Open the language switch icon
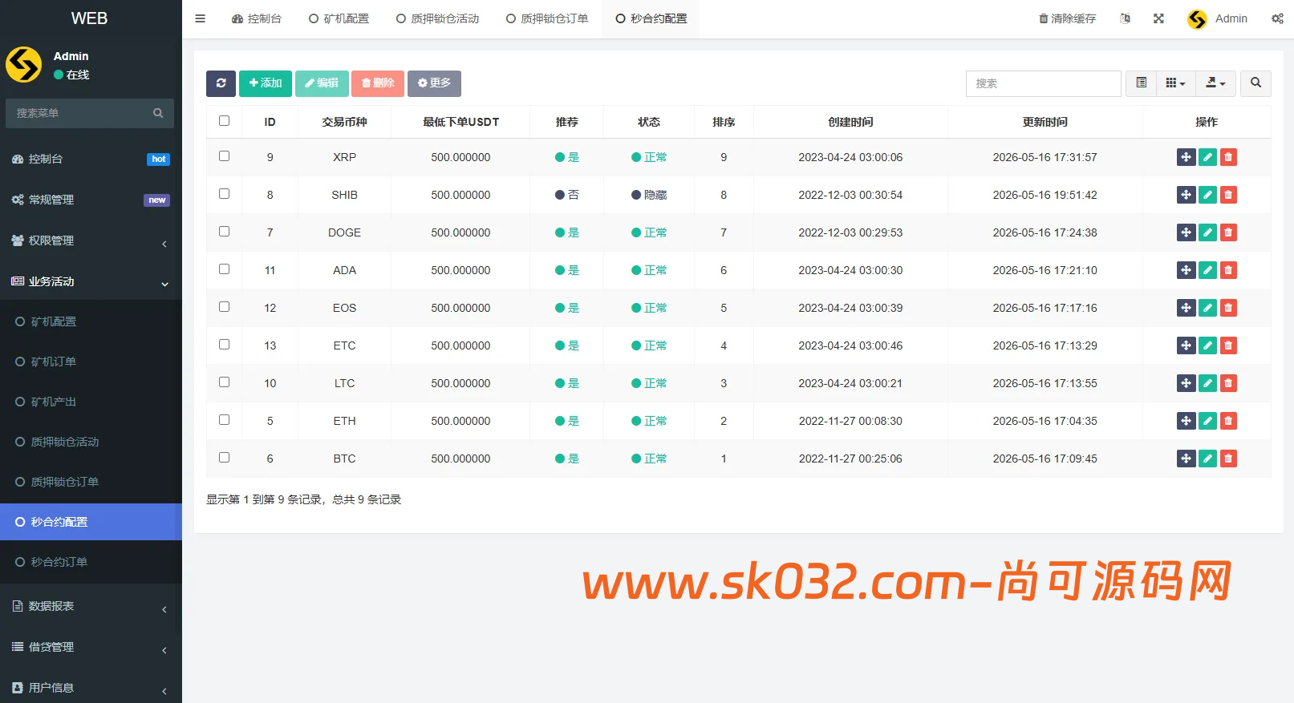This screenshot has height=703, width=1294. coord(1125,18)
